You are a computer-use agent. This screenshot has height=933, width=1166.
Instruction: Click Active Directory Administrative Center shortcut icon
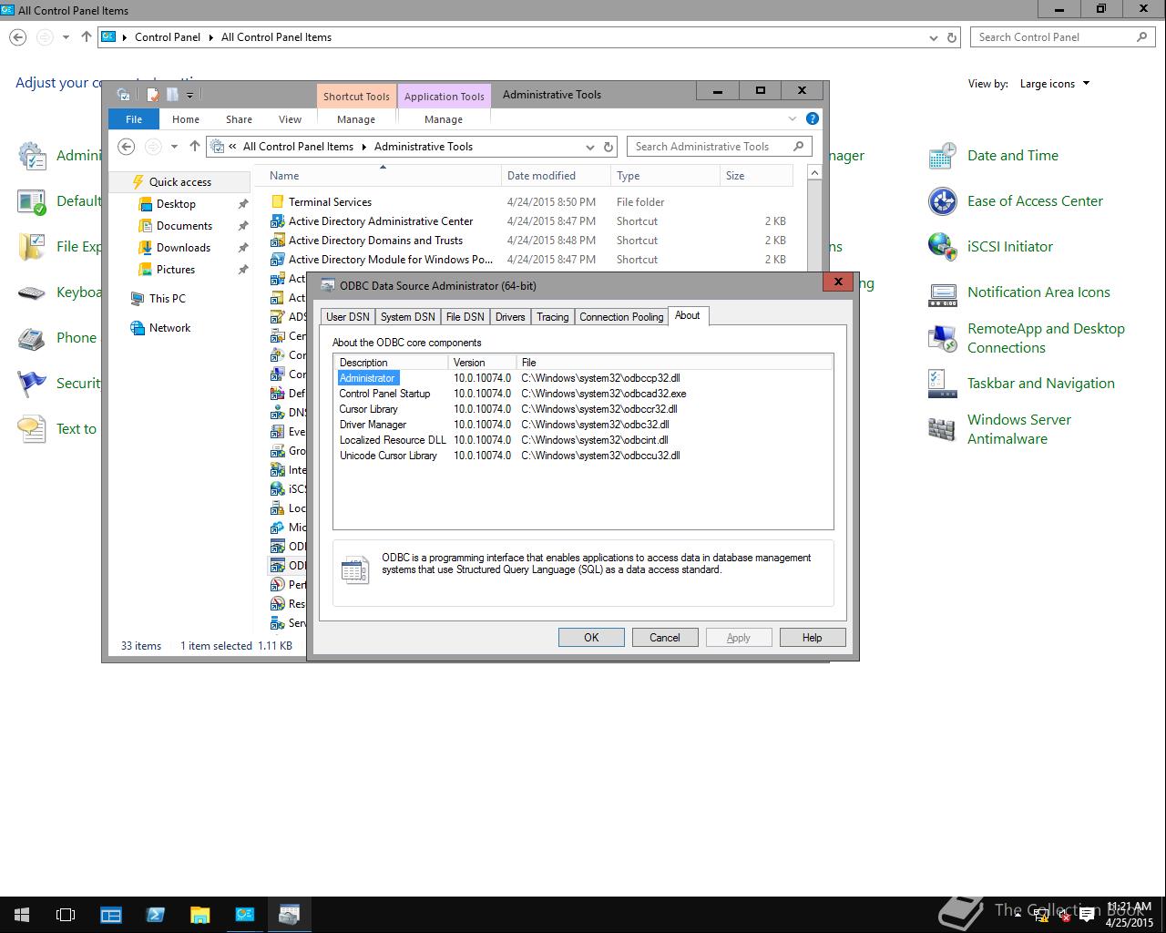click(x=278, y=221)
